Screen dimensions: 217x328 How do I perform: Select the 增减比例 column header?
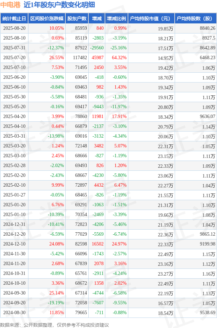pos(116,19)
